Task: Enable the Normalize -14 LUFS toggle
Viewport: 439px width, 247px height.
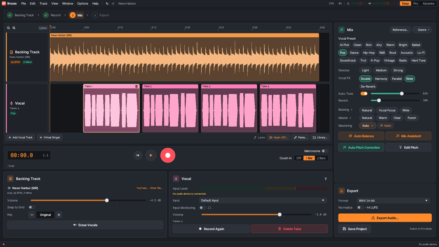Action: [x=360, y=207]
